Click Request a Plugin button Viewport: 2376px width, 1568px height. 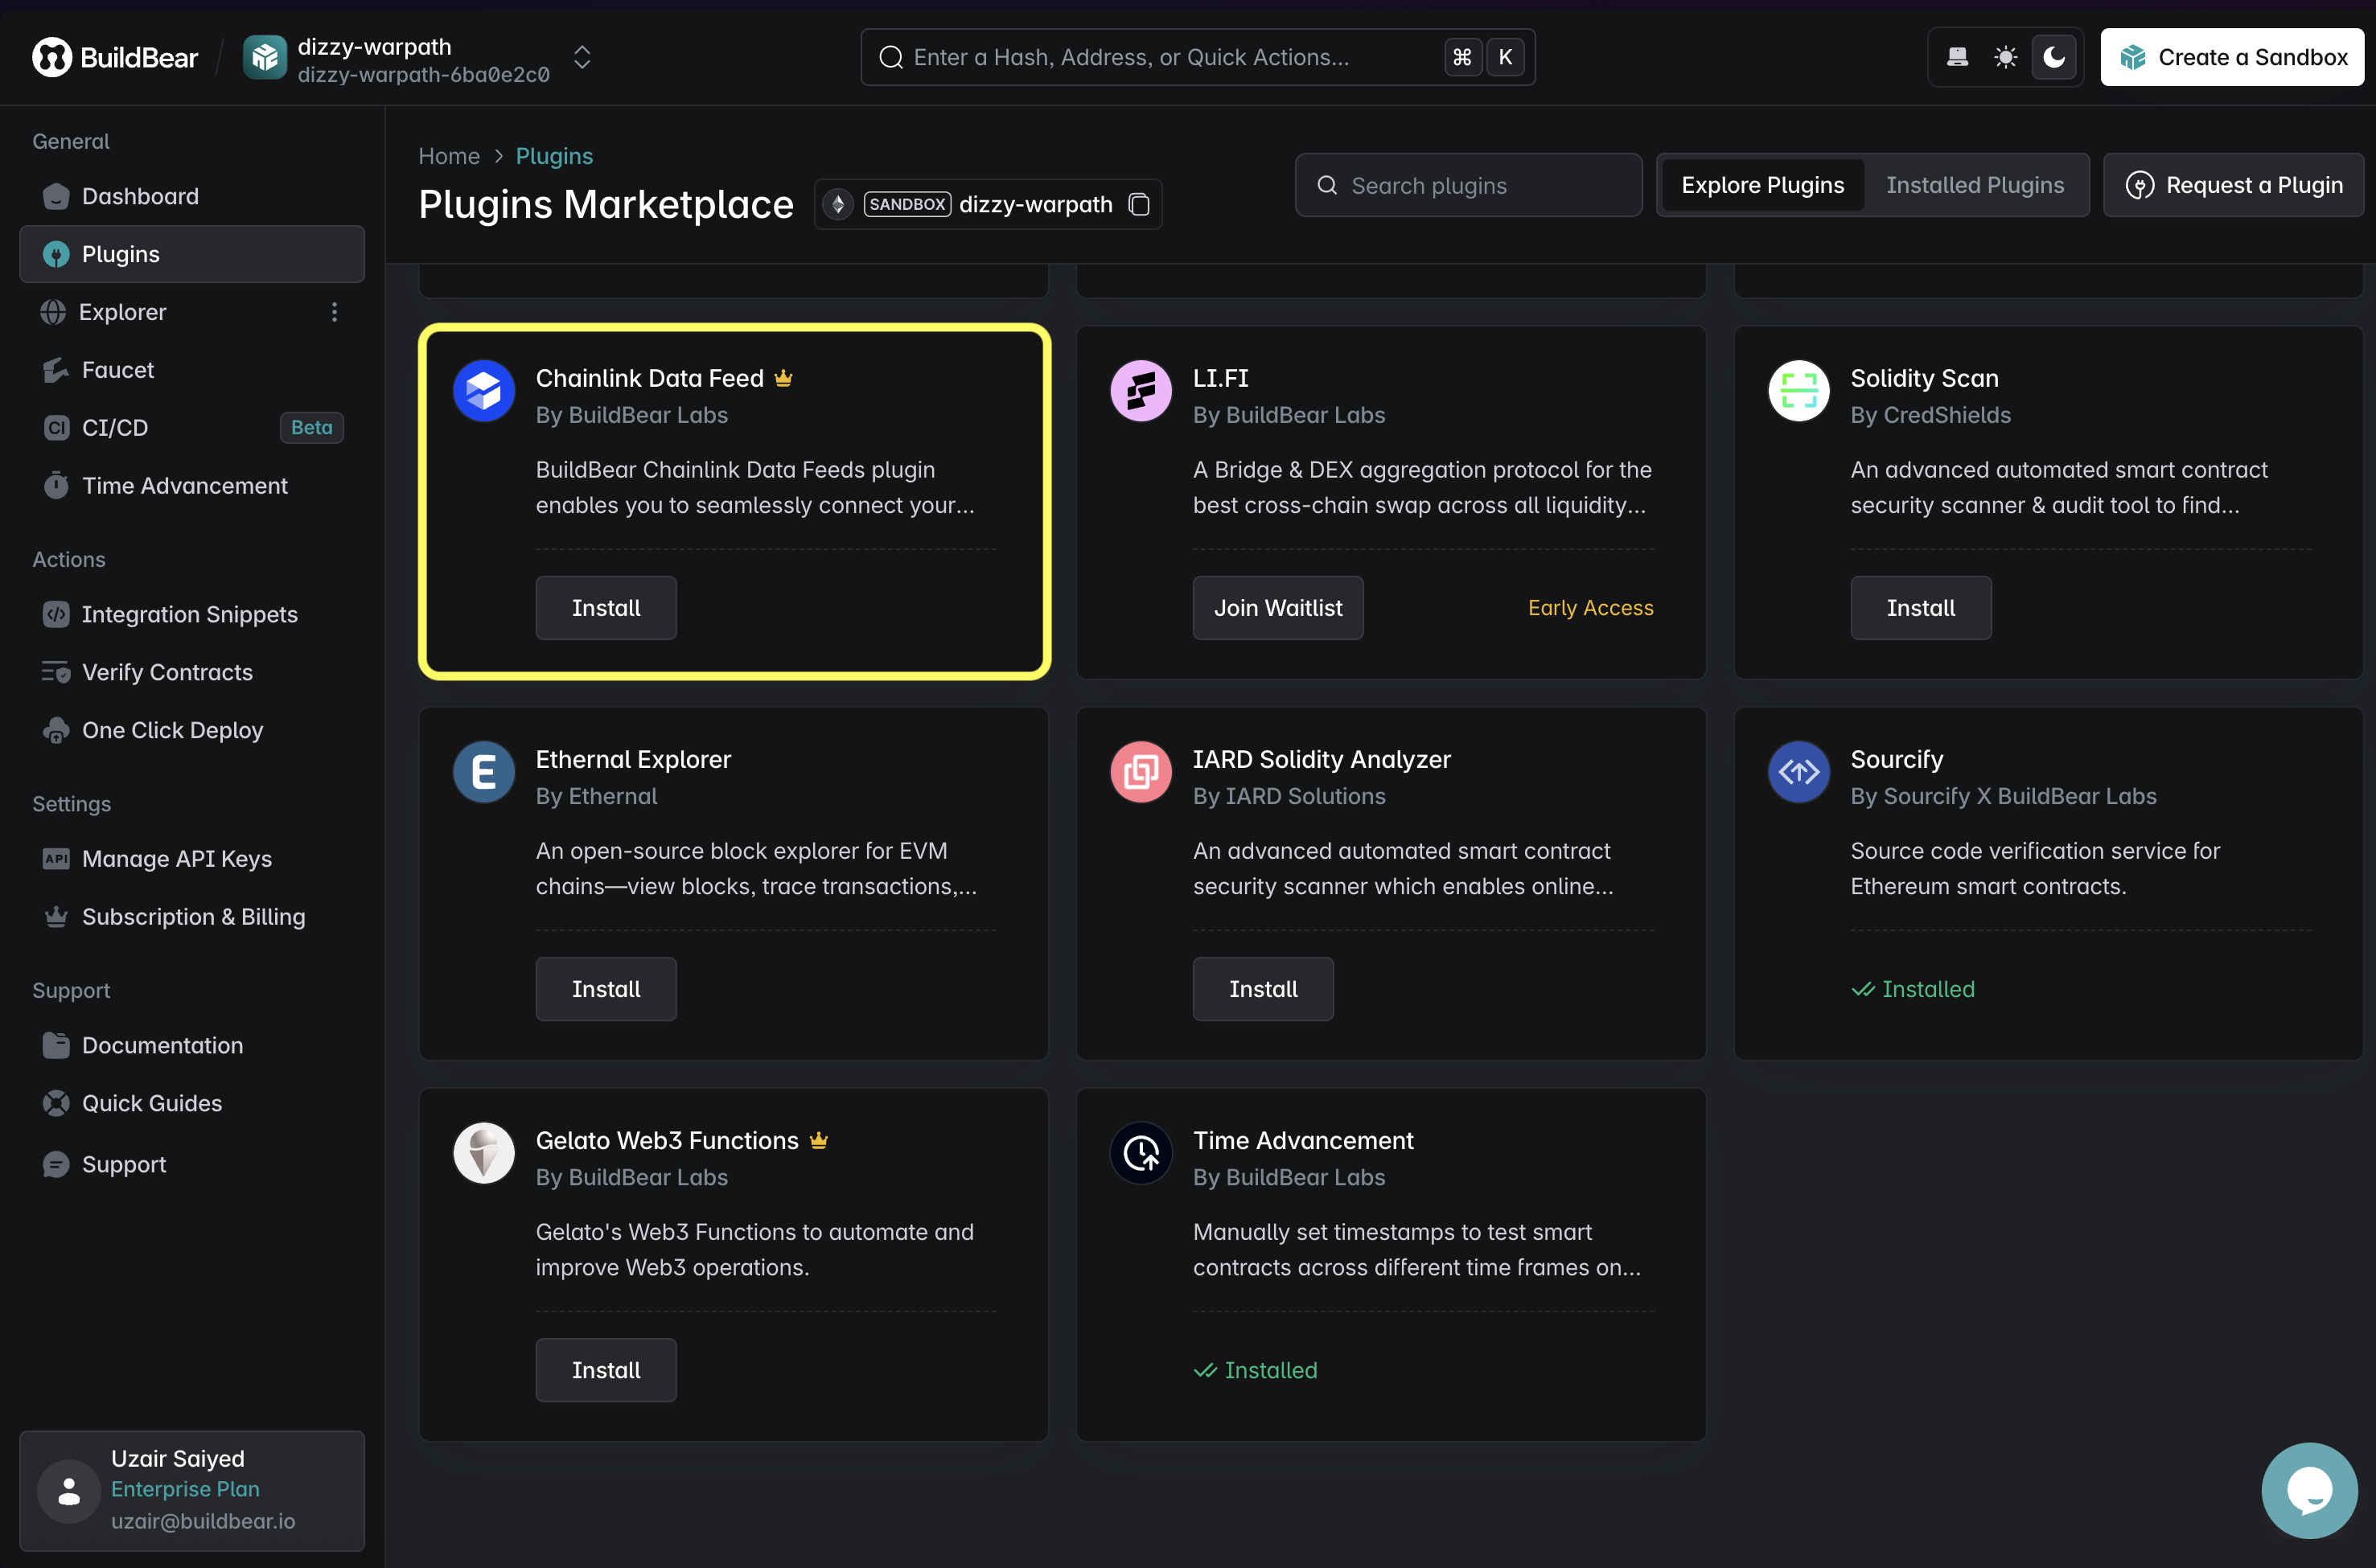tap(2233, 185)
